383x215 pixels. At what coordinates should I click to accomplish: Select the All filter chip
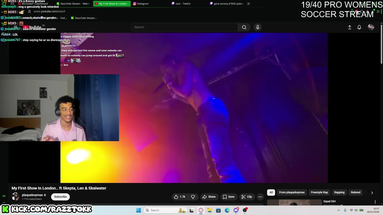[x=271, y=192]
